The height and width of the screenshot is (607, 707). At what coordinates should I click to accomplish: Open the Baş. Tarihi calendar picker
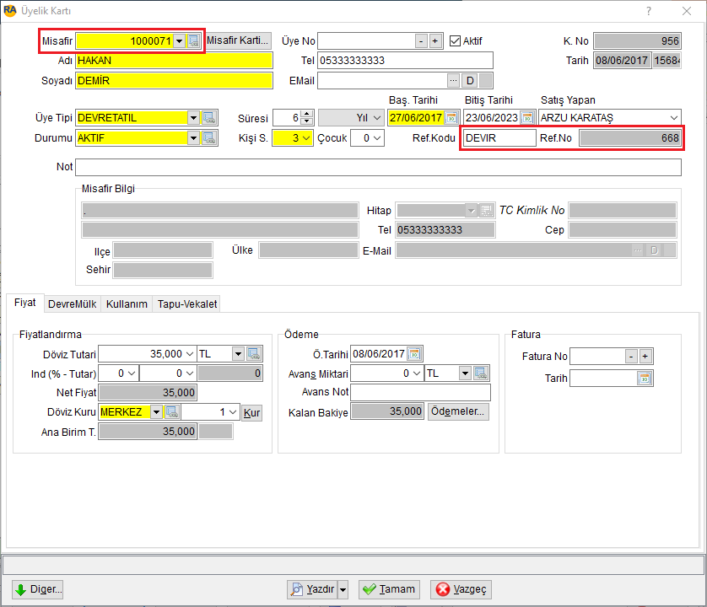(x=451, y=118)
